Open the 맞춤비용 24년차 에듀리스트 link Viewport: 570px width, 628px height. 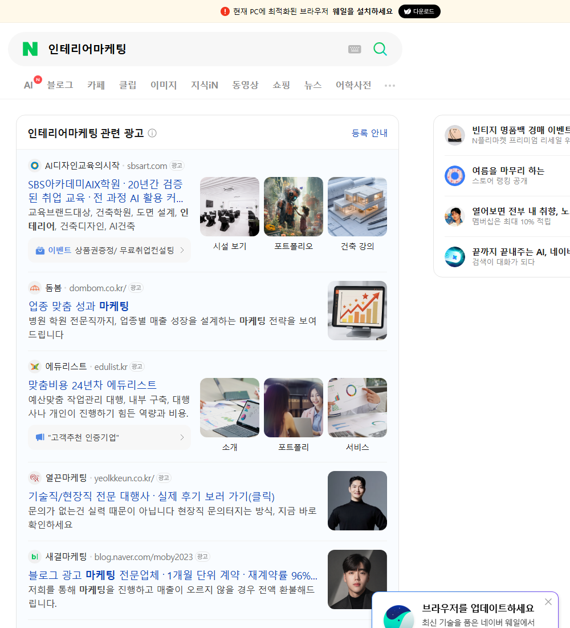point(92,385)
